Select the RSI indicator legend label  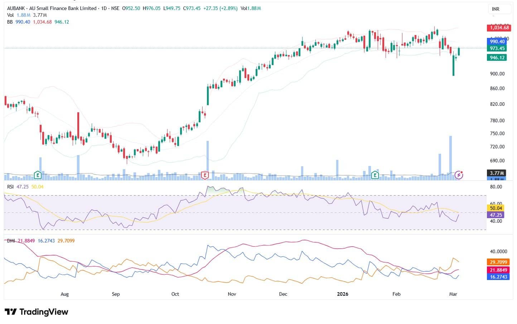[x=11, y=187]
